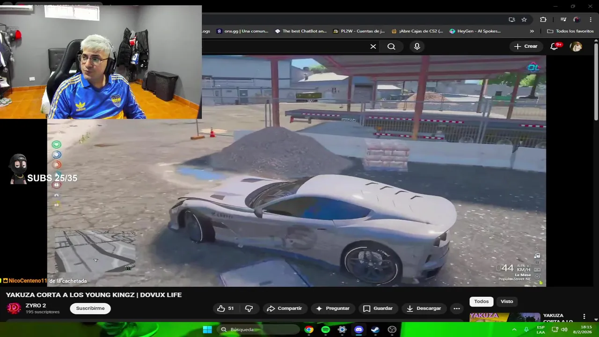Open the Todos los favoritos folder
Viewport: 599px width, 337px height.
[570, 31]
